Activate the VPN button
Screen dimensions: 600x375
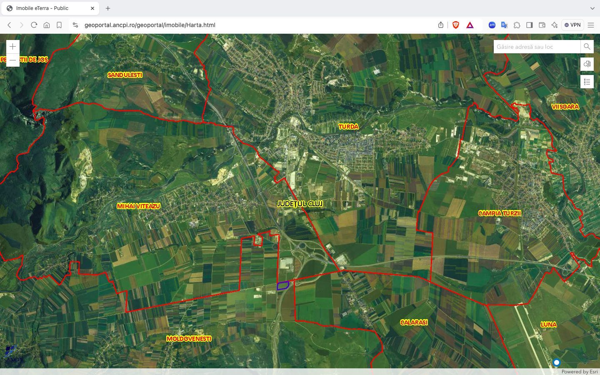[572, 25]
